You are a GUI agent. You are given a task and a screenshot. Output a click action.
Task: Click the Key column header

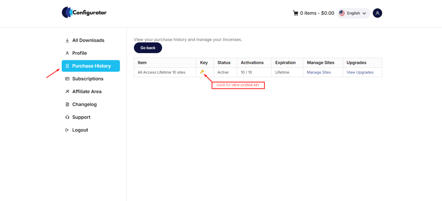pyautogui.click(x=205, y=63)
